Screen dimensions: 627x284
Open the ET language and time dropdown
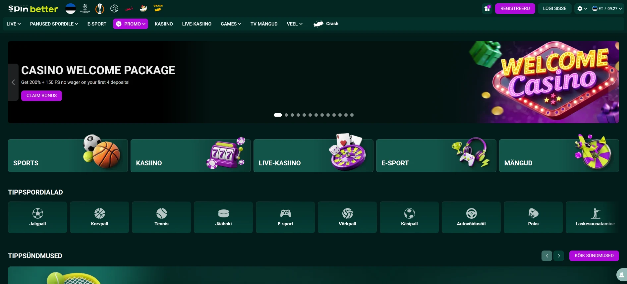tap(607, 9)
